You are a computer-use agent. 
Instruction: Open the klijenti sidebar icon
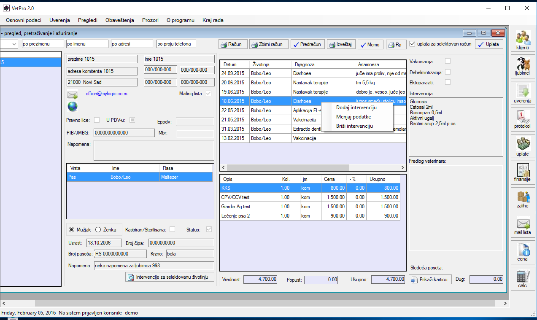522,40
